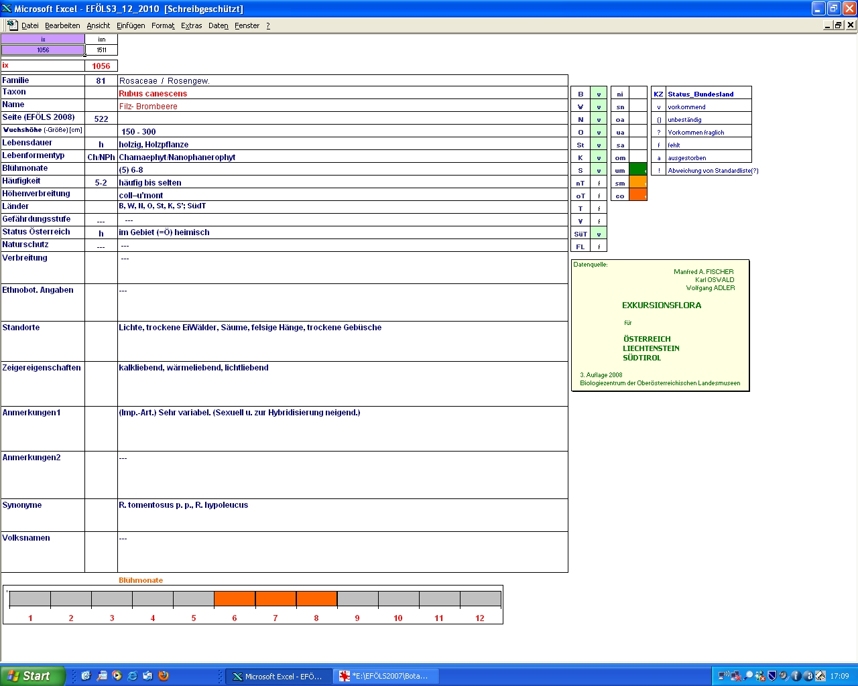Click the shield security tray icon
This screenshot has height=686, width=858.
point(772,676)
